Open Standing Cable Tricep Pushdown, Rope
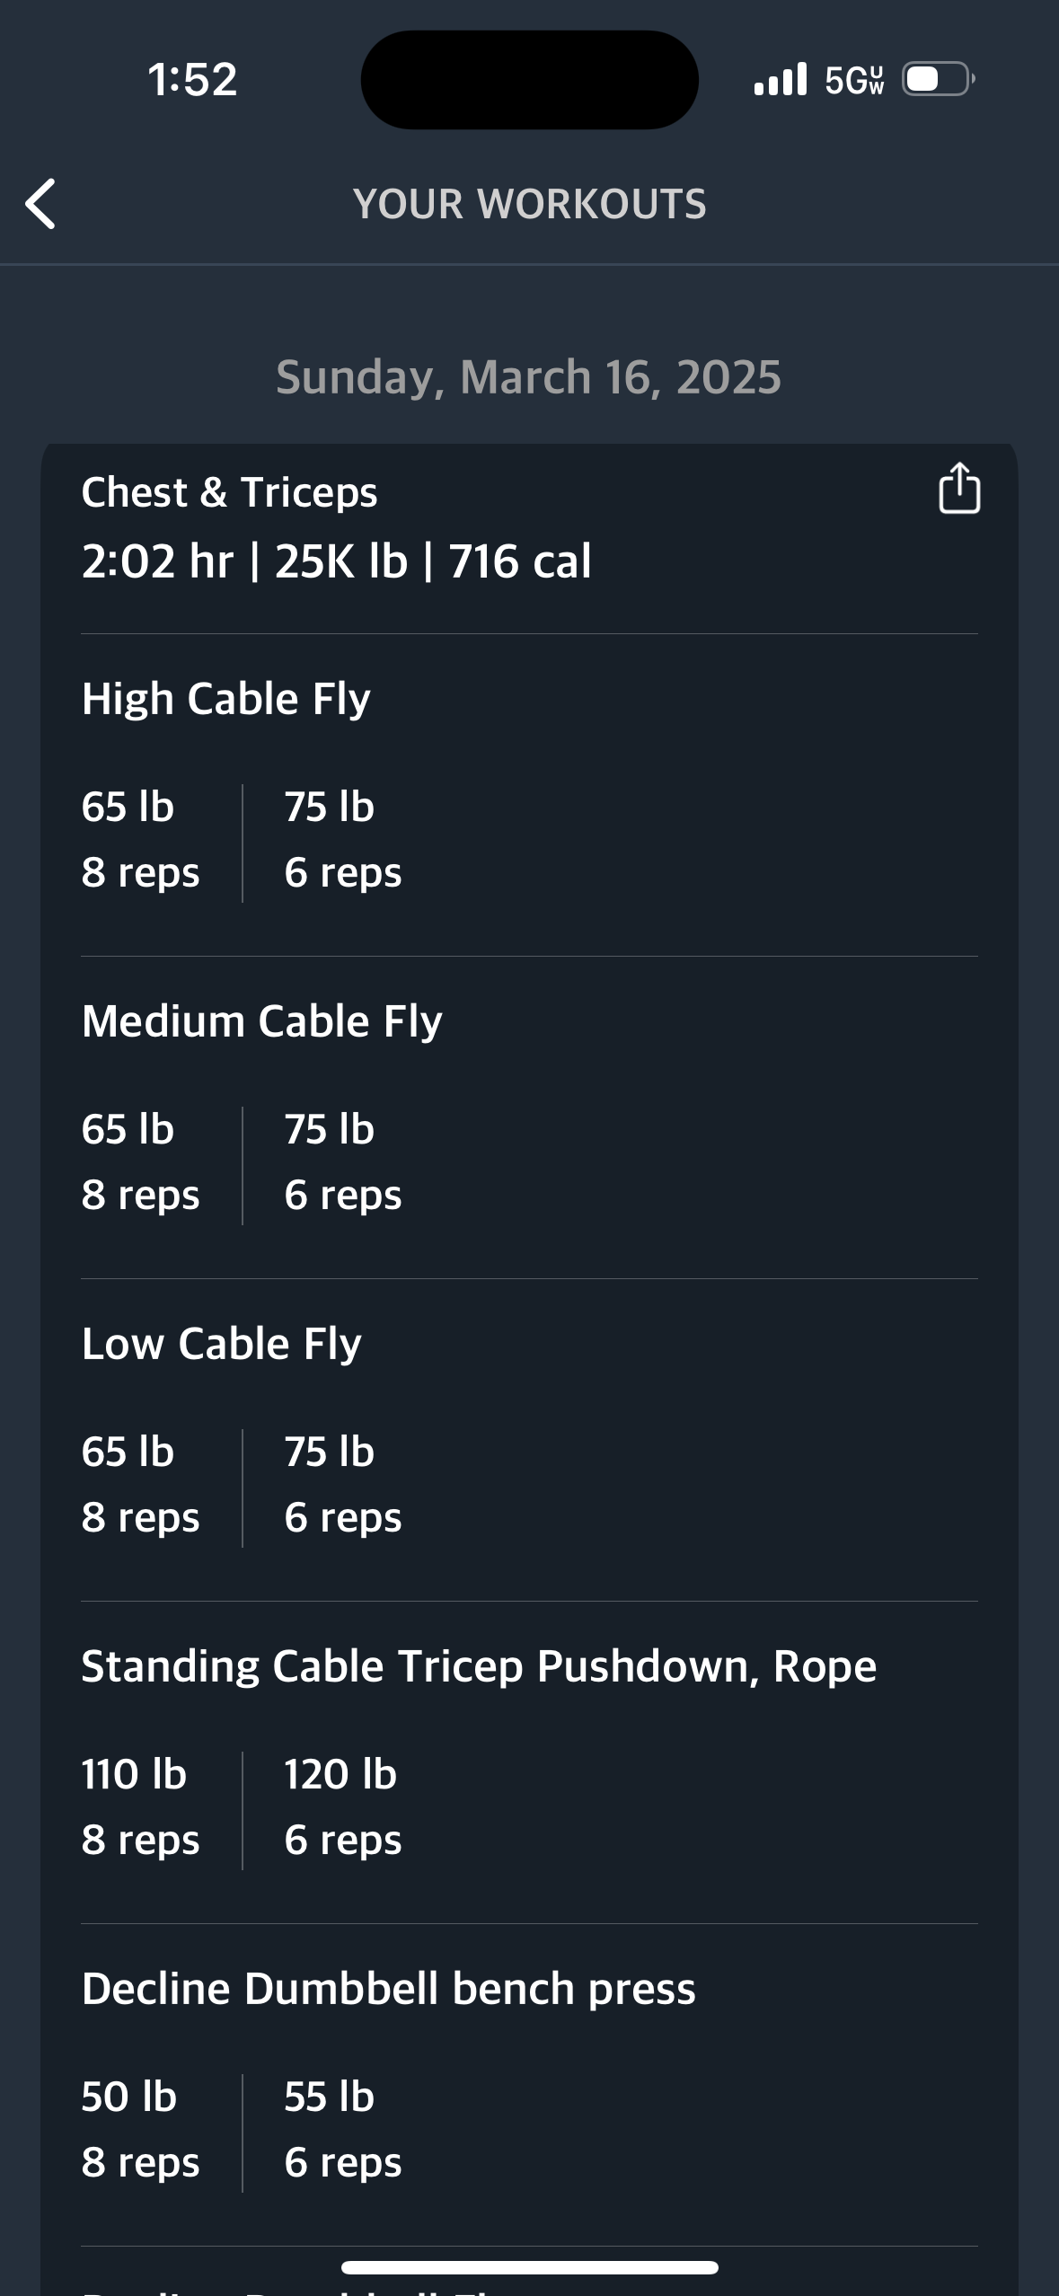This screenshot has height=2296, width=1059. (479, 1665)
